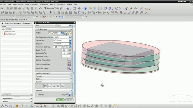The image size is (193, 108).
Task: Click the New file icon in the toolbar
Action: coord(8,8)
